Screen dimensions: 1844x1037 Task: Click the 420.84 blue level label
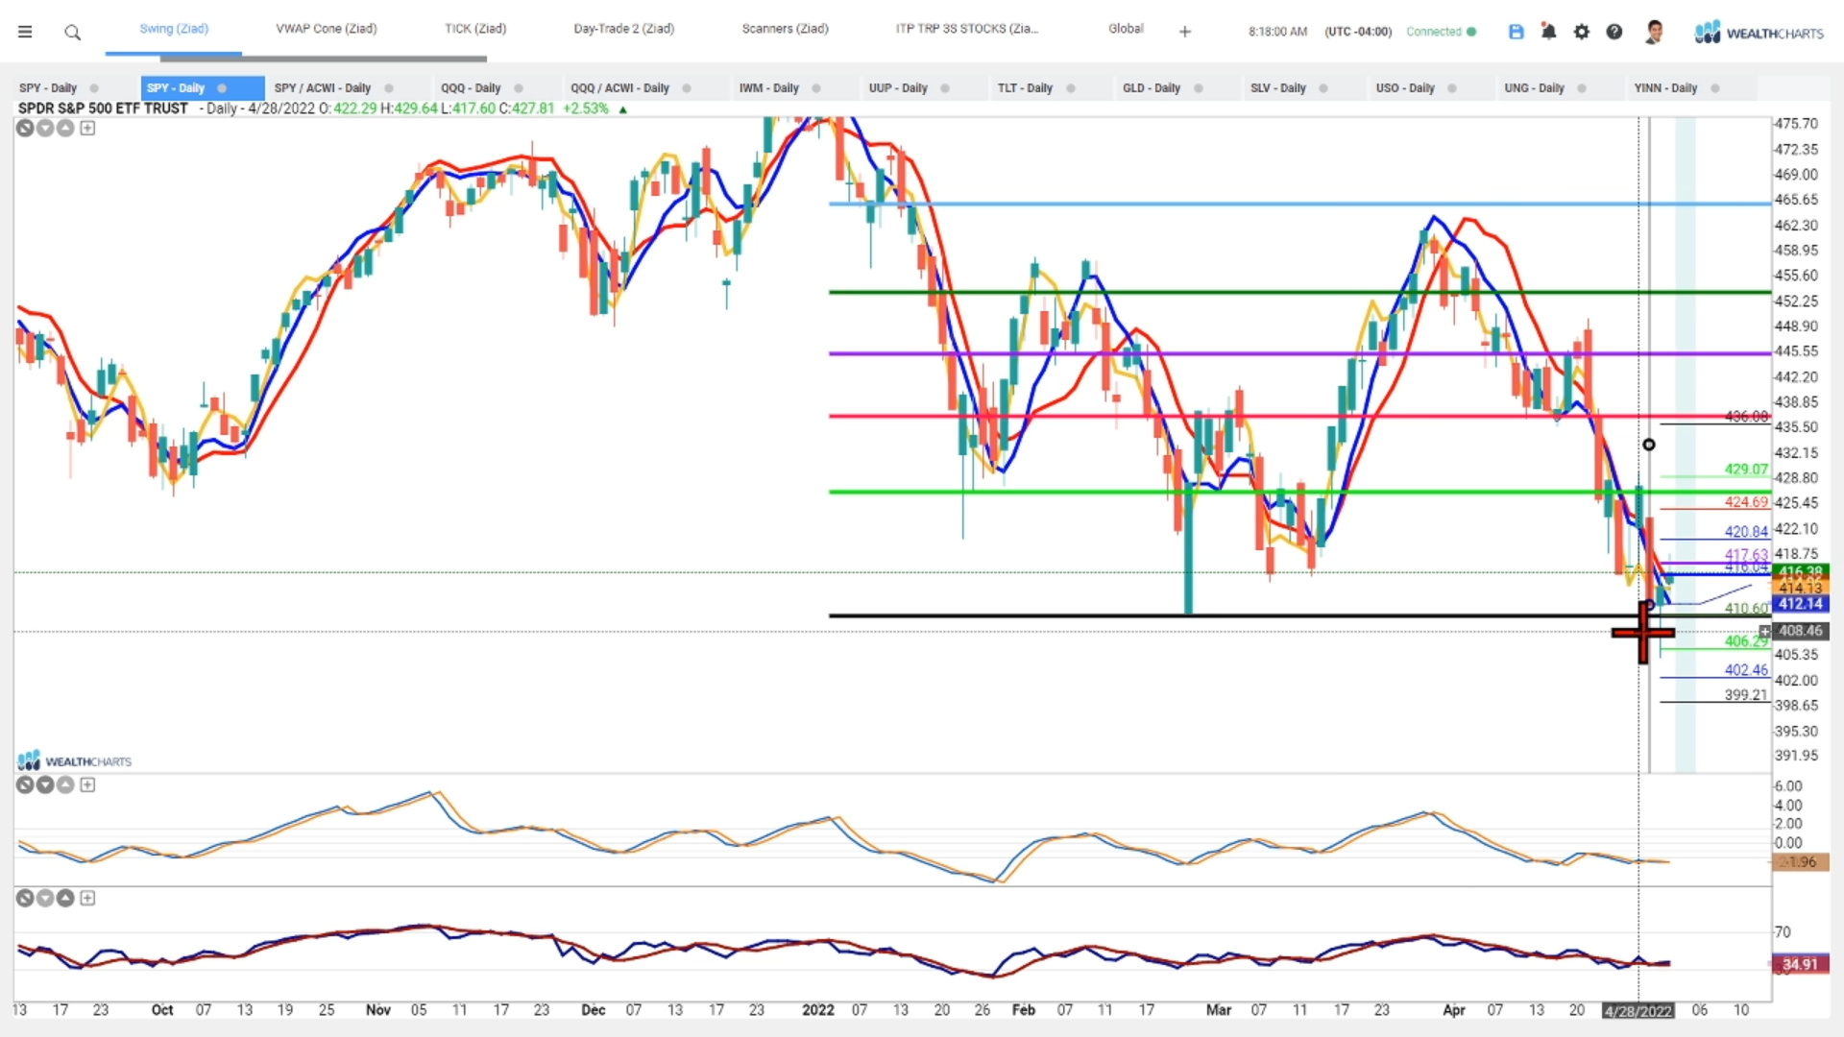1746,532
